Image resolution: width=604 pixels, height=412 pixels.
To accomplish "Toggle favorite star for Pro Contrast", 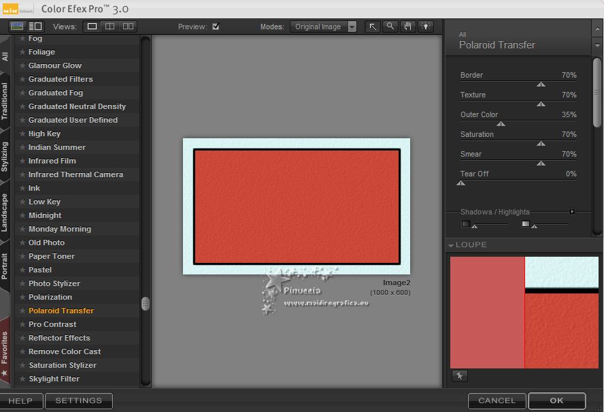I will [22, 324].
